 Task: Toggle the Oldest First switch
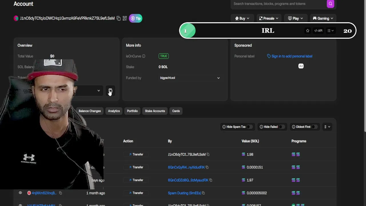pos(314,127)
